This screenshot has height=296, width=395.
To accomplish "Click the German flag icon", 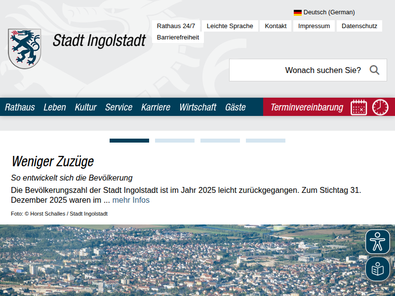I will click(298, 12).
